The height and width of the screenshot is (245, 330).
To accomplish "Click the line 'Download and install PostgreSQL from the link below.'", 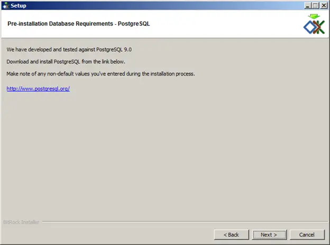I will 66,62.
